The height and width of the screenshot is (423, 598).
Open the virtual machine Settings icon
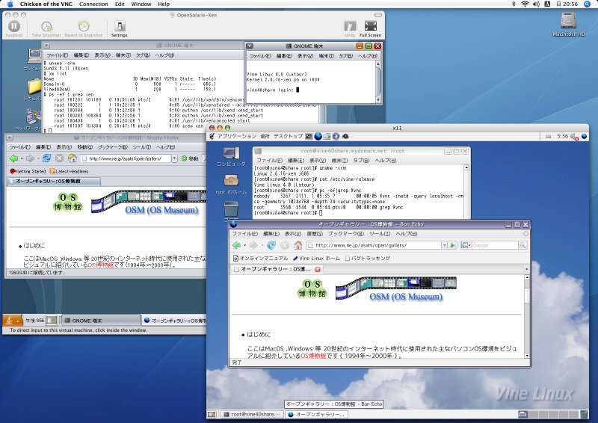(x=120, y=26)
